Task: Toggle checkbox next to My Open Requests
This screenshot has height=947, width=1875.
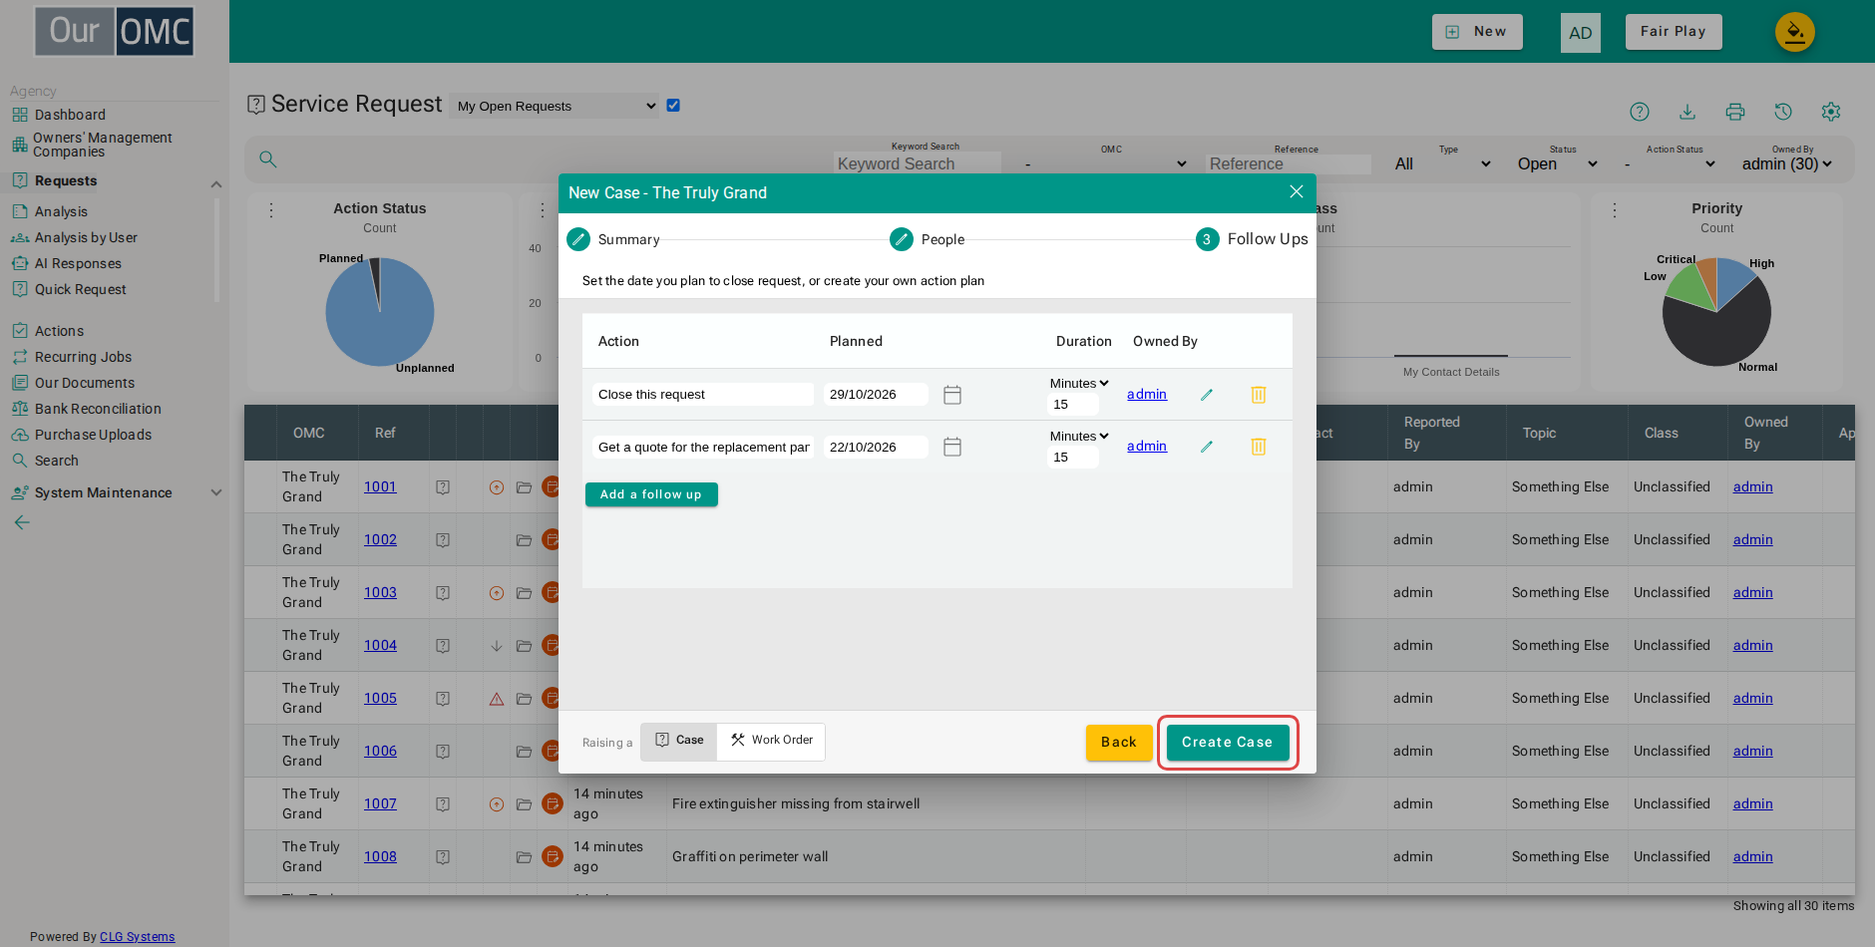Action: (673, 105)
